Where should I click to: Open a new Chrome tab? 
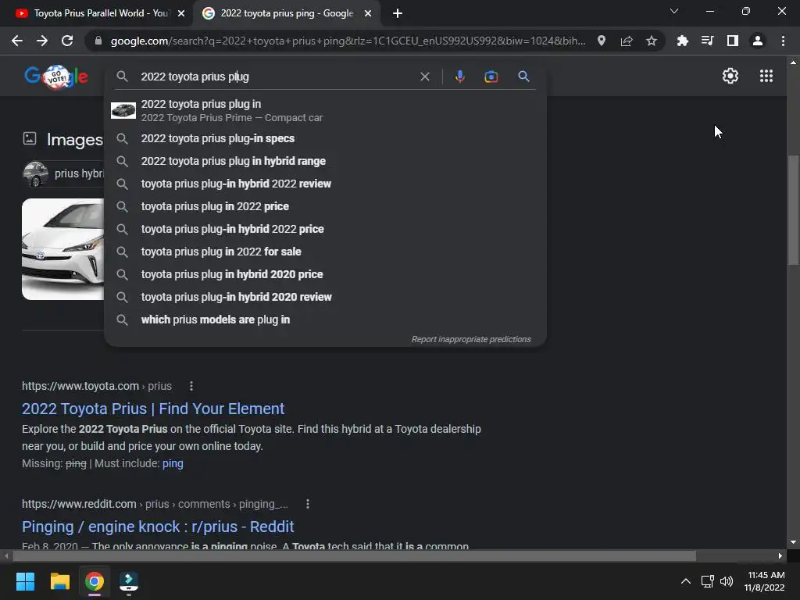point(398,13)
